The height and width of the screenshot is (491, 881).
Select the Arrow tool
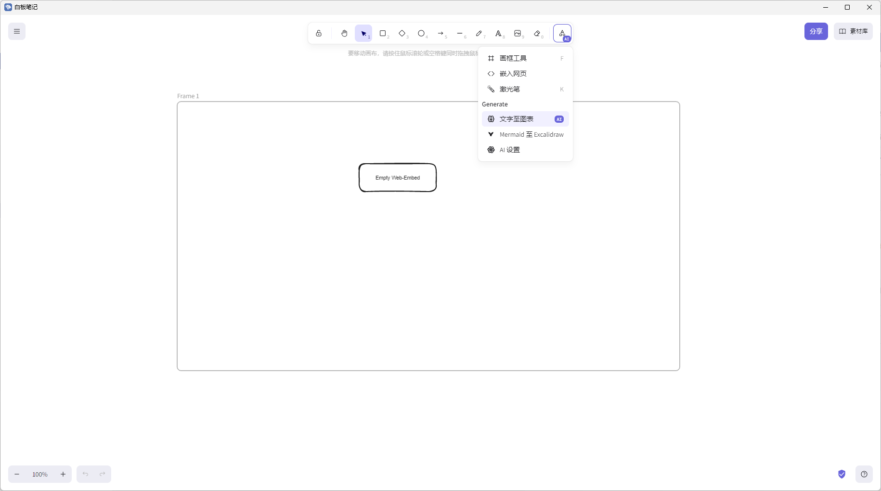(441, 33)
